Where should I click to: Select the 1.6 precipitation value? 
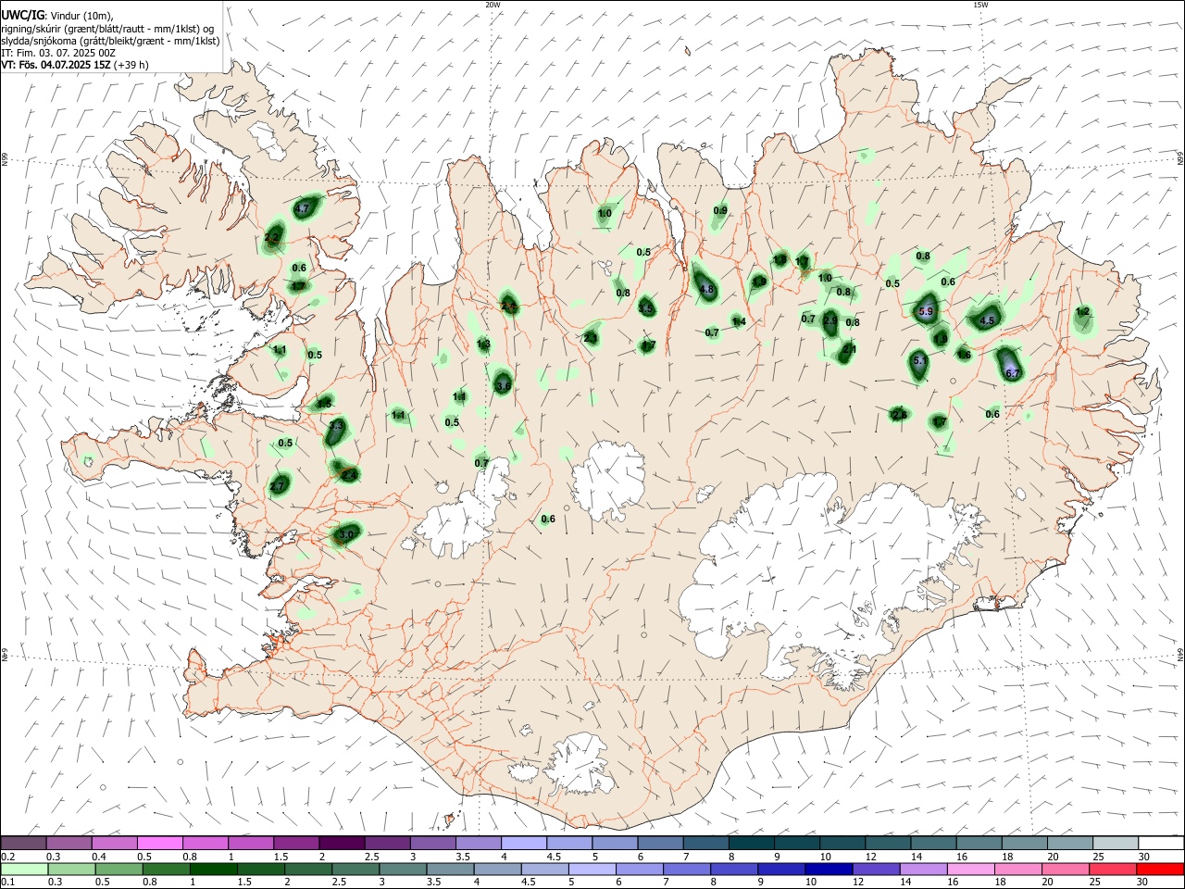point(964,355)
